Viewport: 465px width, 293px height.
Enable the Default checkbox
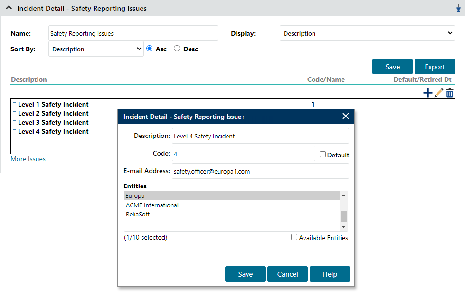[x=323, y=155]
